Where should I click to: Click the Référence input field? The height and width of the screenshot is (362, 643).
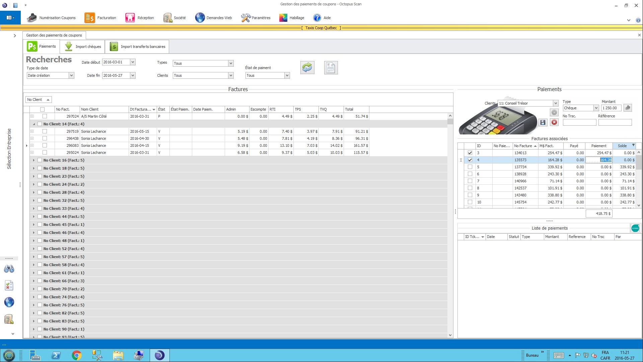[x=615, y=123]
